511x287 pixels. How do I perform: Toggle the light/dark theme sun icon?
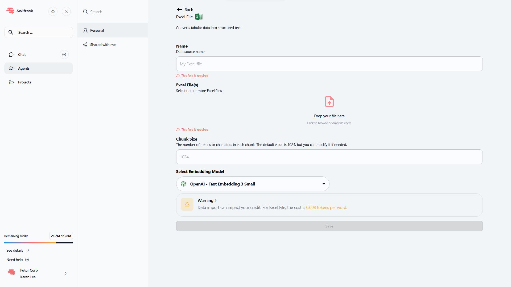click(x=53, y=11)
